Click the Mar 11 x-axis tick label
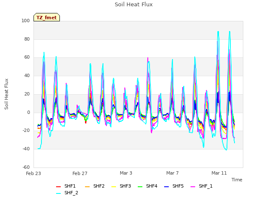Viewport: 268px width, 201px height. coord(219,173)
